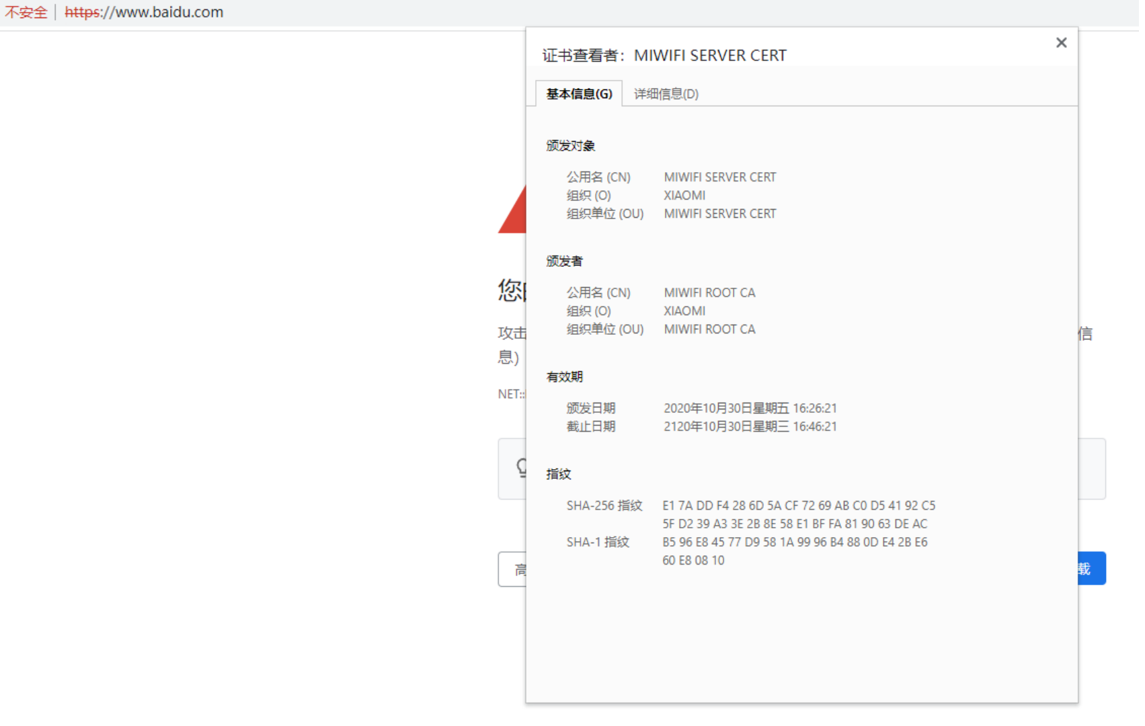Screen dimensions: 1145x726
Task: Click the 证书查看者 dialog title text
Action: tap(664, 55)
